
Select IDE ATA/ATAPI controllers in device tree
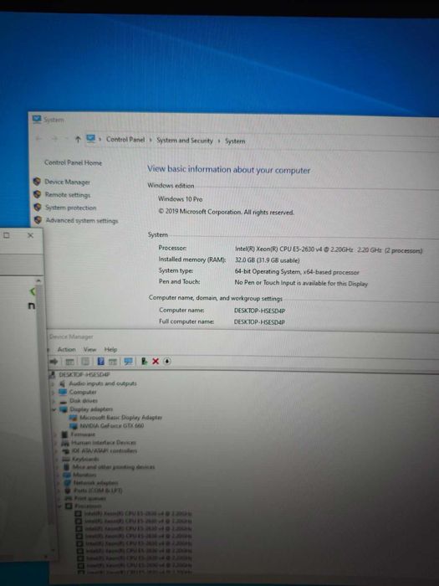(105, 450)
